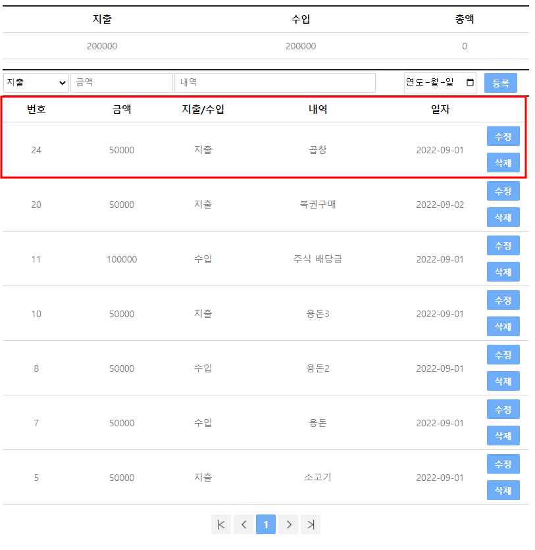Open the 지출 type dropdown
The height and width of the screenshot is (550, 535).
(x=36, y=83)
